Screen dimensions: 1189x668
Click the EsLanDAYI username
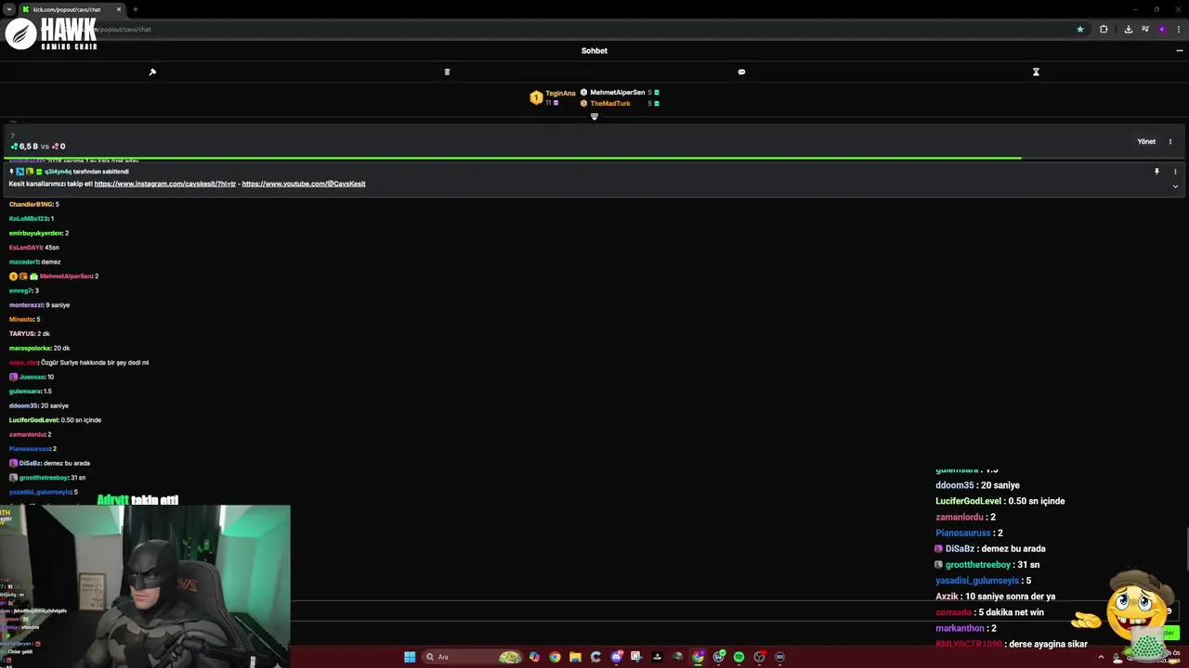[x=25, y=248]
